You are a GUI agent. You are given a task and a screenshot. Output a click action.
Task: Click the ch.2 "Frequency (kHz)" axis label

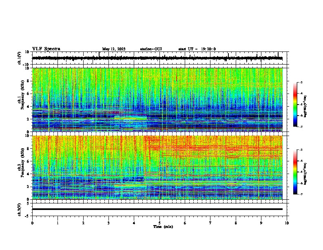coord(22,163)
